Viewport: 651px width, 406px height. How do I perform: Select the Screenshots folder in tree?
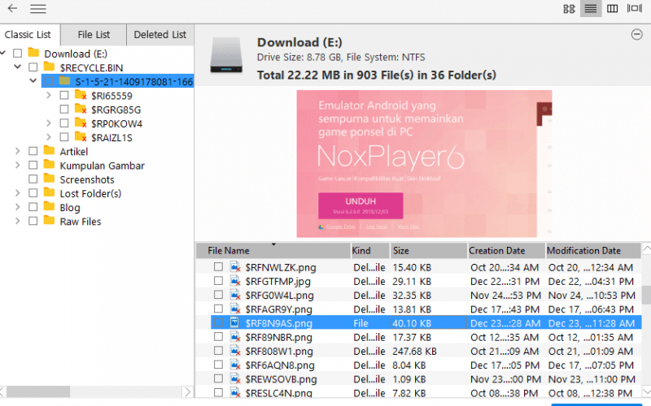coord(87,179)
